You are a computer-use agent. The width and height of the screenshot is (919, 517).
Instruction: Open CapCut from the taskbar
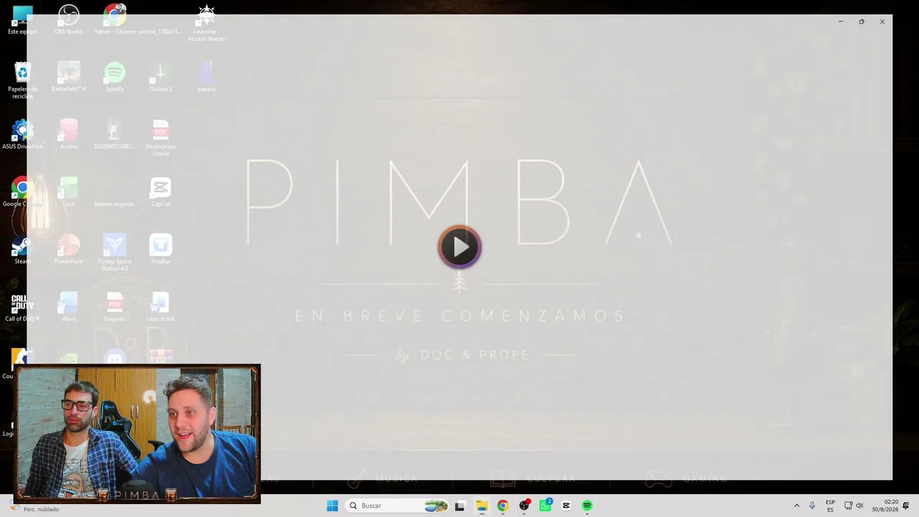(566, 506)
